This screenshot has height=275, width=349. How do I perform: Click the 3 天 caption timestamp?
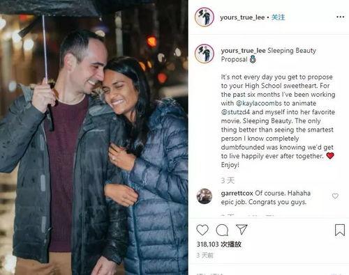(228, 180)
